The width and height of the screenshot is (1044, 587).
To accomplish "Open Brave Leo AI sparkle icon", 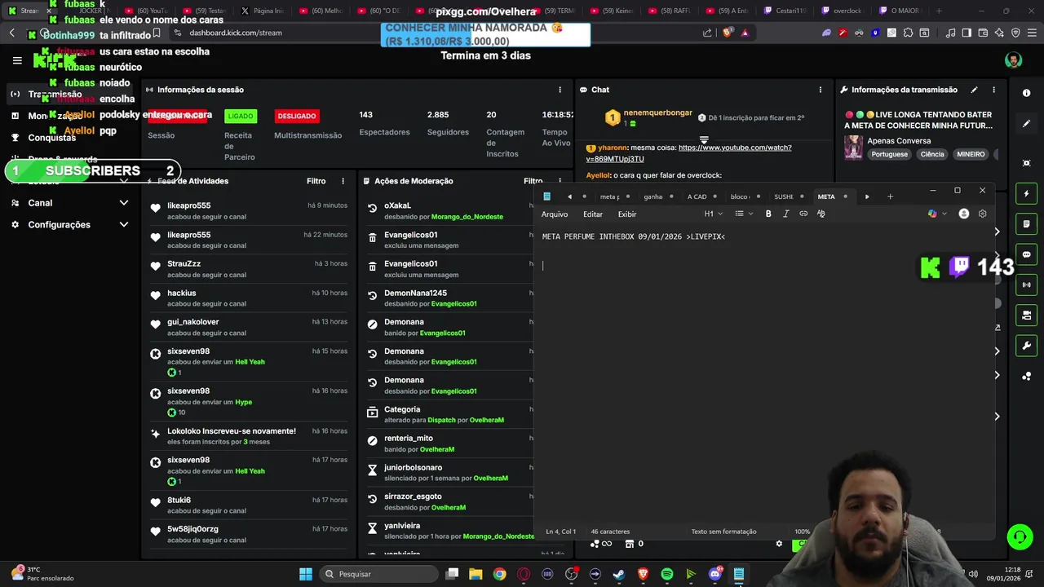I will click(x=999, y=33).
